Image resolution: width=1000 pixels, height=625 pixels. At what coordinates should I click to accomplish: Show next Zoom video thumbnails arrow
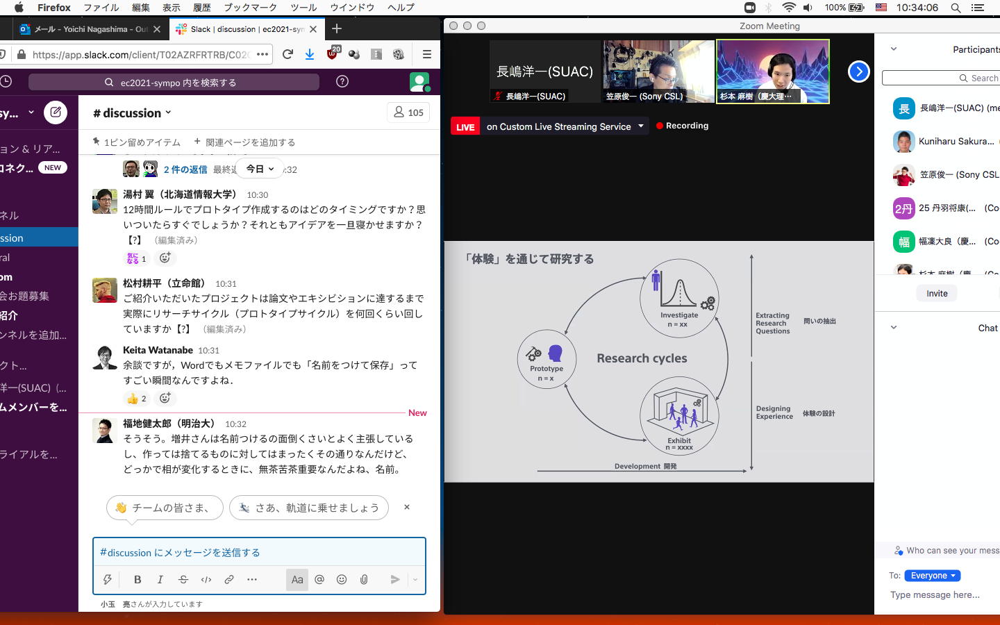(x=859, y=71)
